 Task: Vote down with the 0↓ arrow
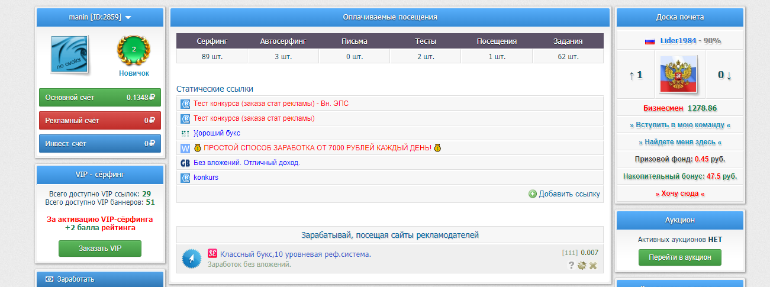pos(725,75)
